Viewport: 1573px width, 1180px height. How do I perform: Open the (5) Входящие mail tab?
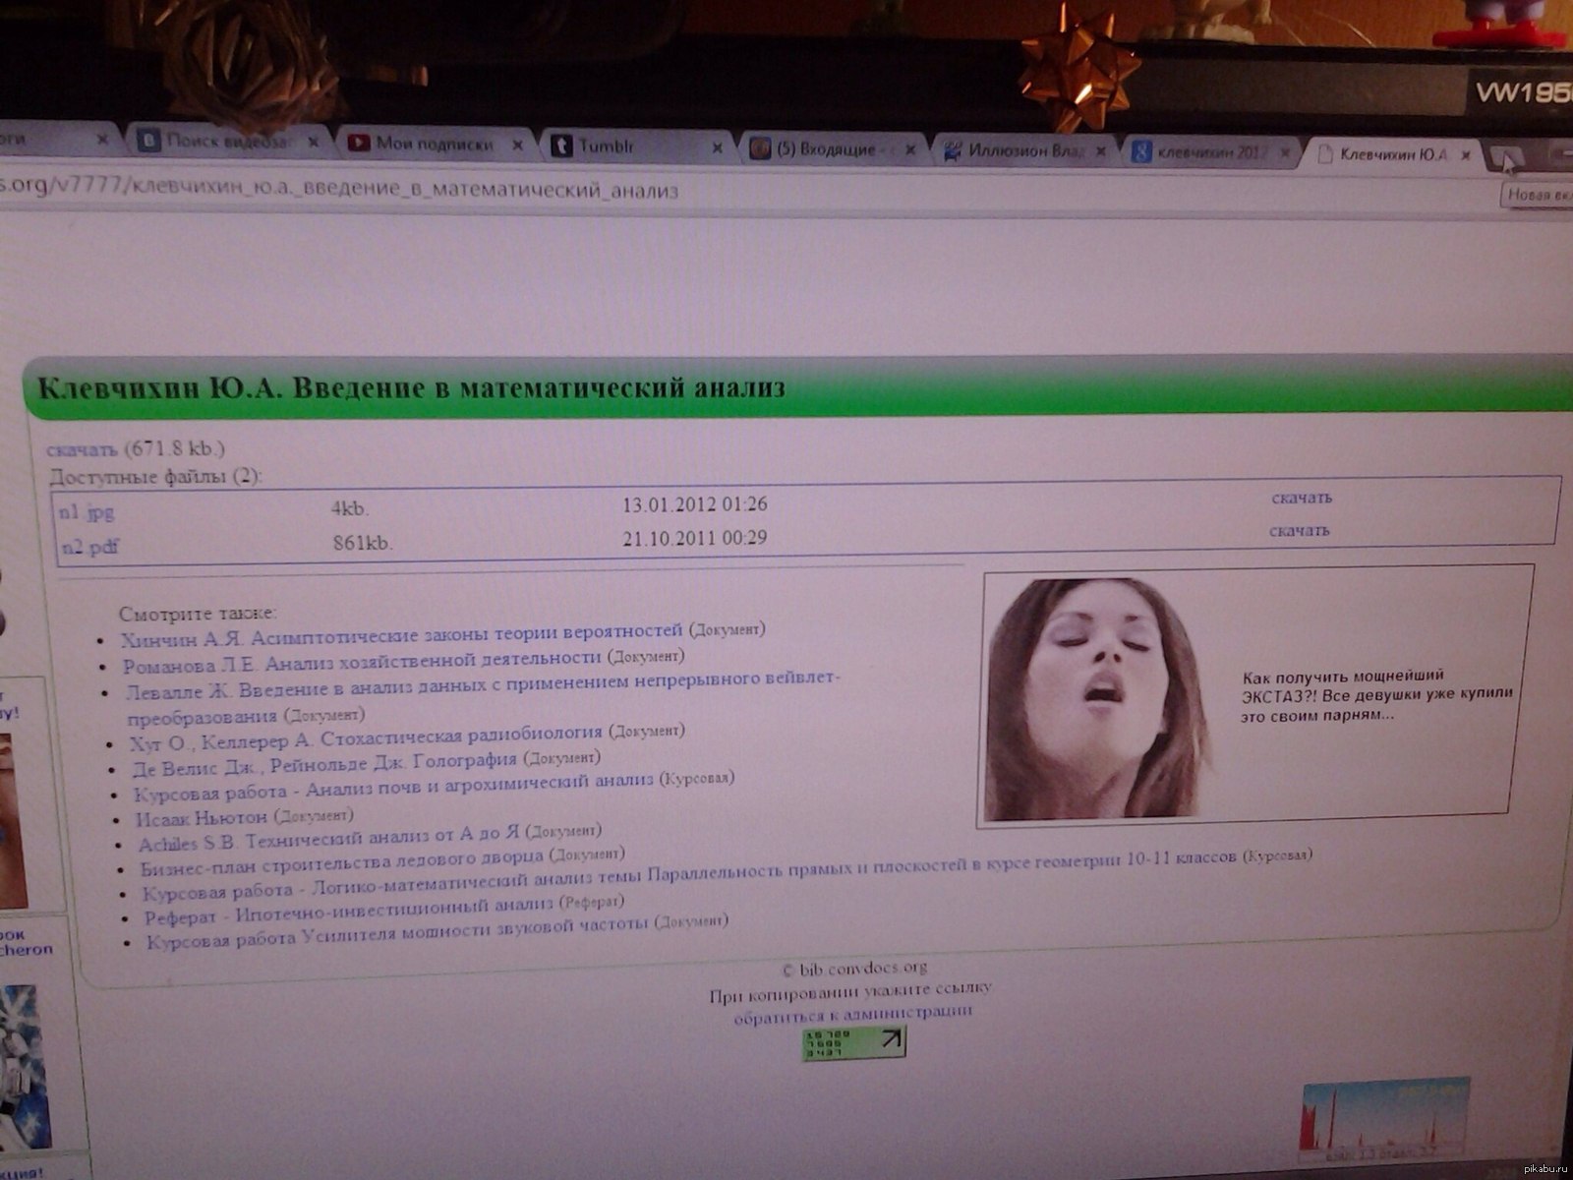(x=834, y=149)
